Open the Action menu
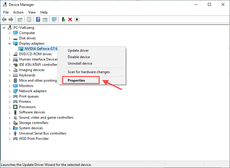This screenshot has width=230, height=168. (18, 12)
